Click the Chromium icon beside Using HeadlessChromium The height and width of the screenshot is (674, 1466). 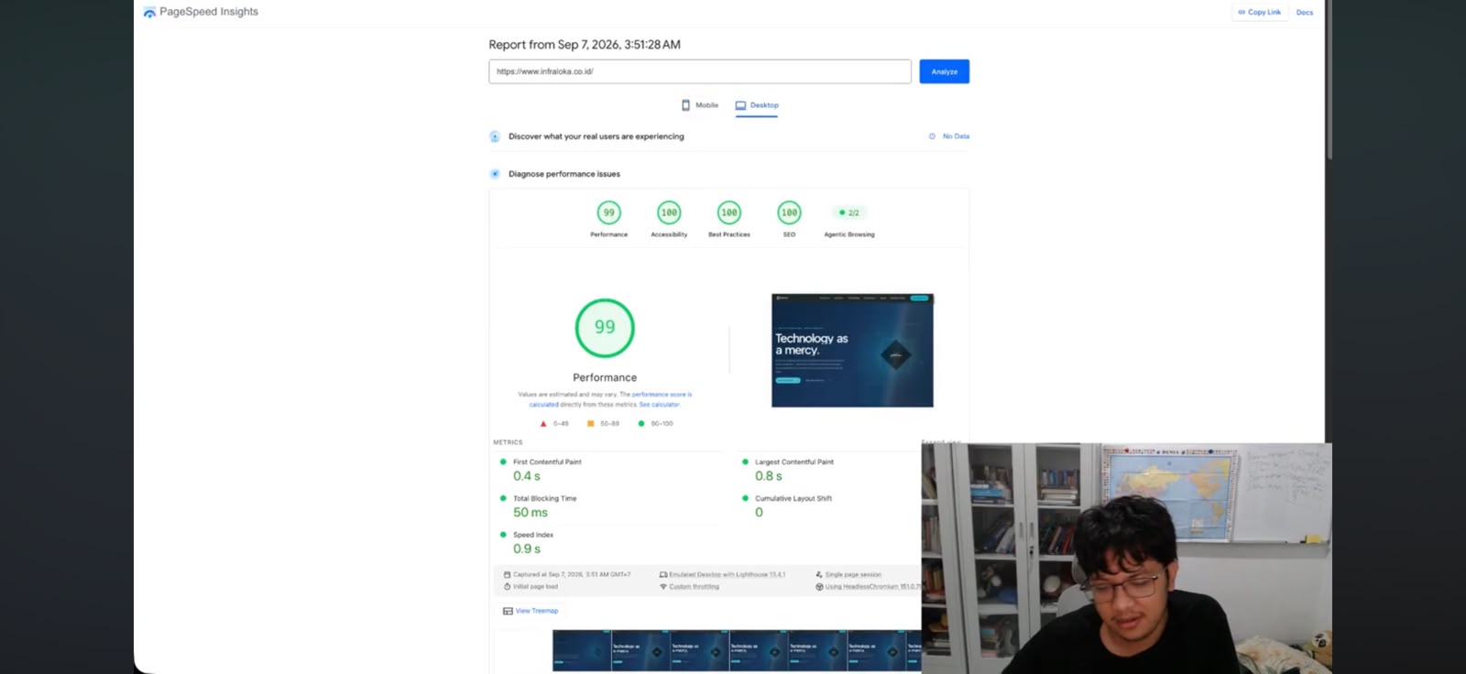tap(819, 587)
